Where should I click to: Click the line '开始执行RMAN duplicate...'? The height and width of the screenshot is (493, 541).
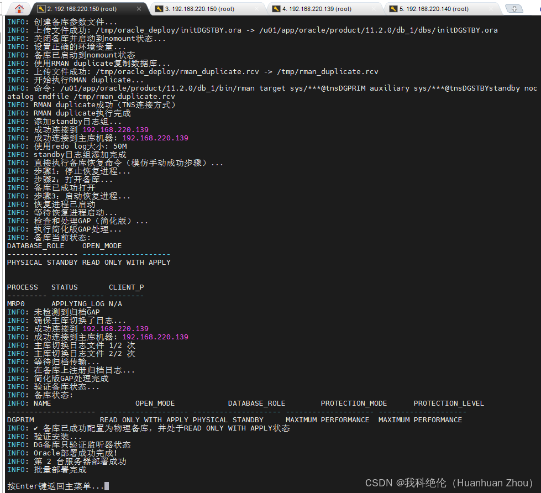tap(76, 80)
